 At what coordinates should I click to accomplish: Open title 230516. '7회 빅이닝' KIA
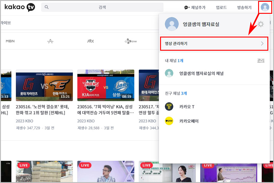(106, 110)
